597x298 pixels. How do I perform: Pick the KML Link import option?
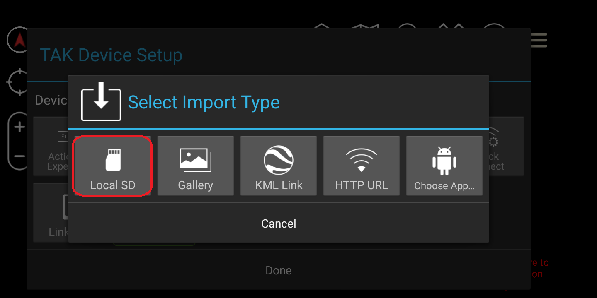(279, 166)
